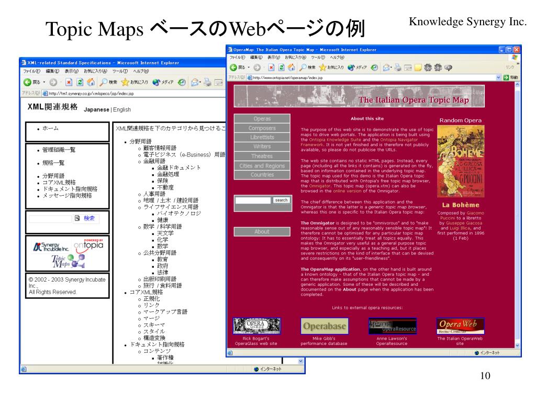Image resolution: width=536 pixels, height=402 pixels.
Task: Click Back arrow in XML-related Specifications window
Action: (27, 82)
